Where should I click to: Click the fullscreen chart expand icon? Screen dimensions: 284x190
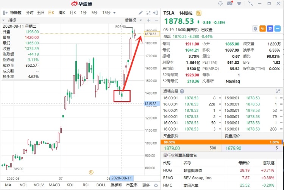(148, 13)
